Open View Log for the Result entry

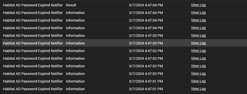click(198, 5)
